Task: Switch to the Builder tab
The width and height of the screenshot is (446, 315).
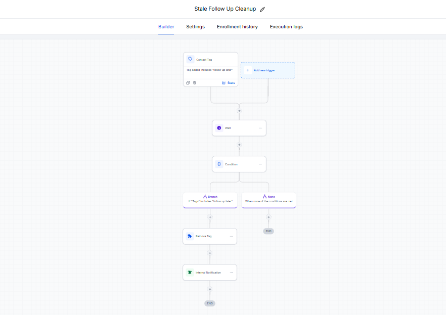Action: point(166,27)
